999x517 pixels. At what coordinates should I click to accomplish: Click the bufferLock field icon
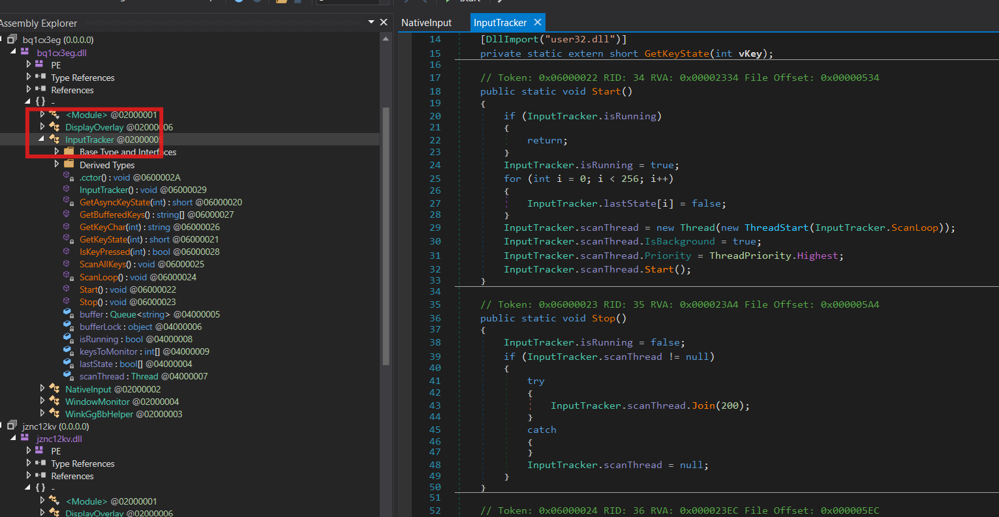(68, 327)
